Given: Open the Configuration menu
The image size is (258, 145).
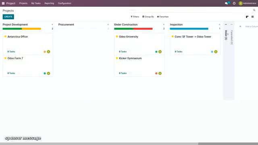Looking at the screenshot, I should 64,3.
